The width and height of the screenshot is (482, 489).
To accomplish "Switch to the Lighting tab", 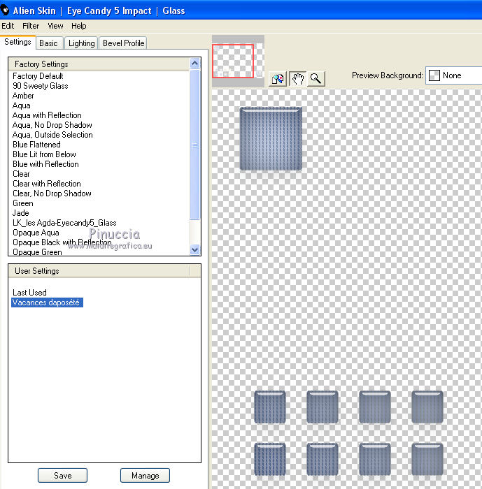I will click(82, 43).
